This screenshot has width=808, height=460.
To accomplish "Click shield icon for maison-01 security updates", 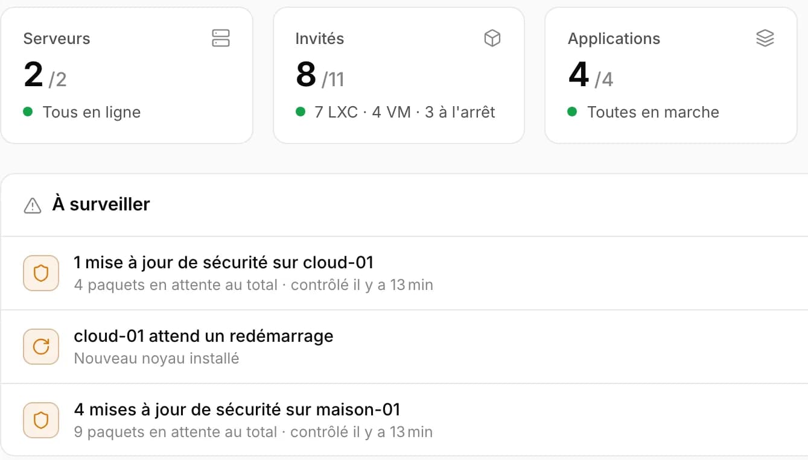I will click(41, 420).
